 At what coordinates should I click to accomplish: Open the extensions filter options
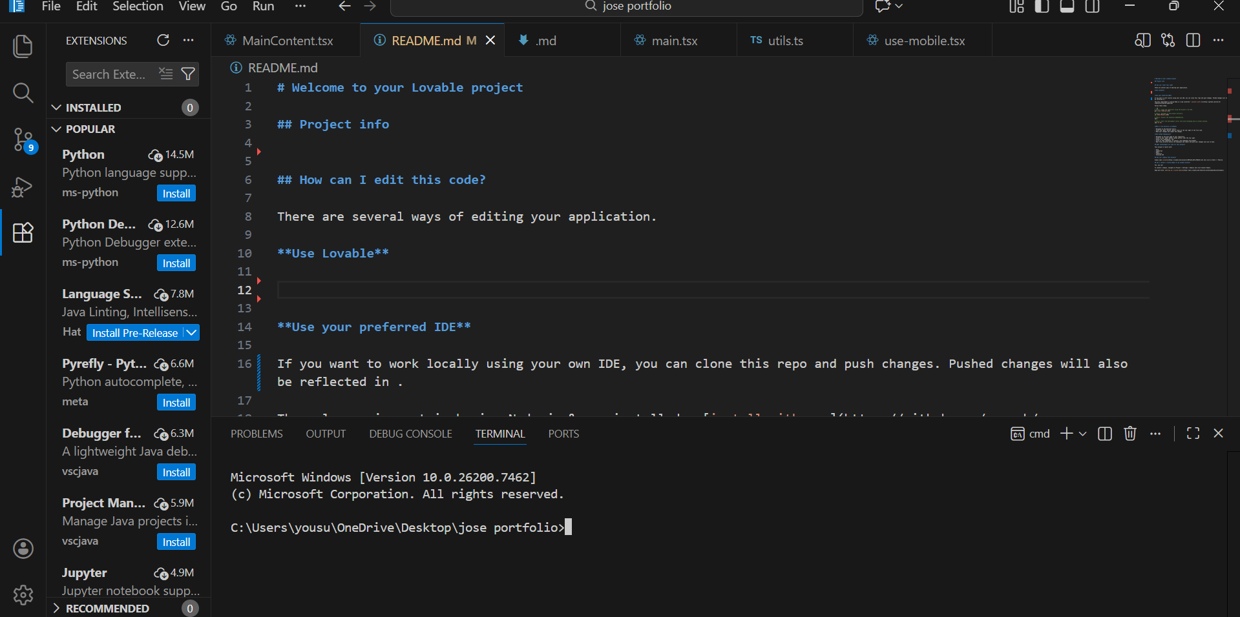coord(188,74)
